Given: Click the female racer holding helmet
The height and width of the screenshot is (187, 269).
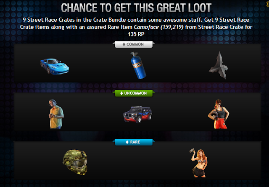Looking at the screenshot, I should tap(219, 114).
